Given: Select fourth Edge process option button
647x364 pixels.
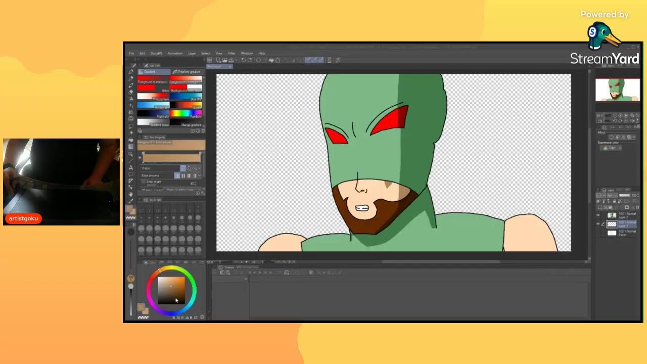Looking at the screenshot, I should pos(195,175).
